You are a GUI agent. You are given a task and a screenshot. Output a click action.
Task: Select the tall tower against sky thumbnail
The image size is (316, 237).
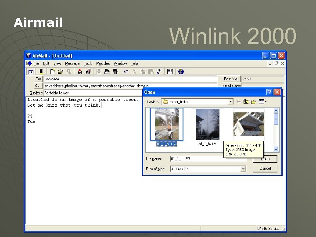point(208,124)
